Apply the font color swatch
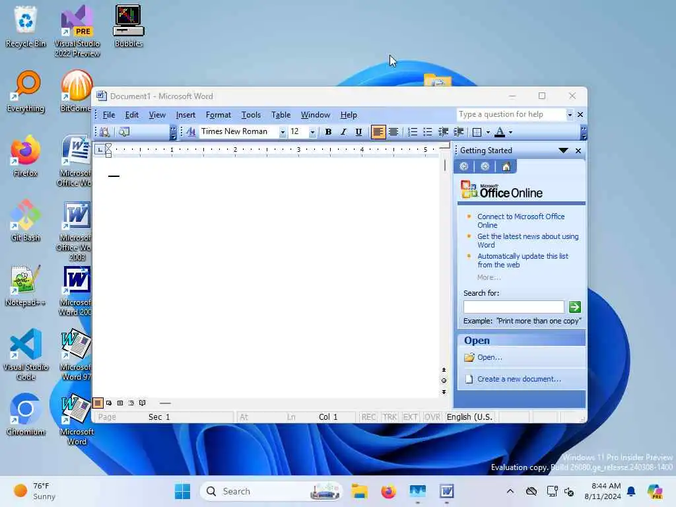676x507 pixels. click(x=500, y=132)
